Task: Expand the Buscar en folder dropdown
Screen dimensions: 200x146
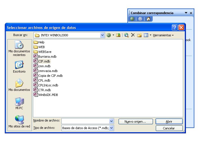Action: (x=103, y=35)
